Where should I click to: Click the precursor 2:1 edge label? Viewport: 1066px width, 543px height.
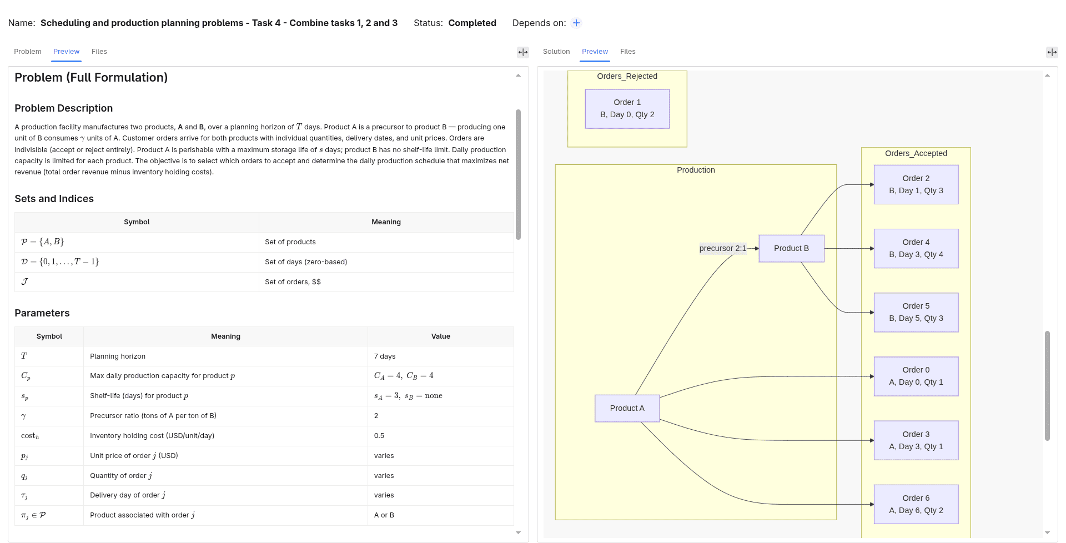pos(723,248)
